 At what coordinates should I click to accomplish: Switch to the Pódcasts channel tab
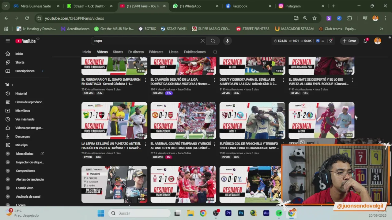pyautogui.click(x=156, y=52)
